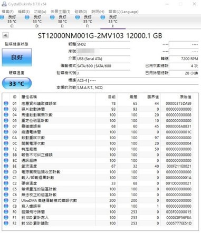Click the status icon of attribute 03
The height and width of the screenshot is (233, 201).
click(x=6, y=109)
